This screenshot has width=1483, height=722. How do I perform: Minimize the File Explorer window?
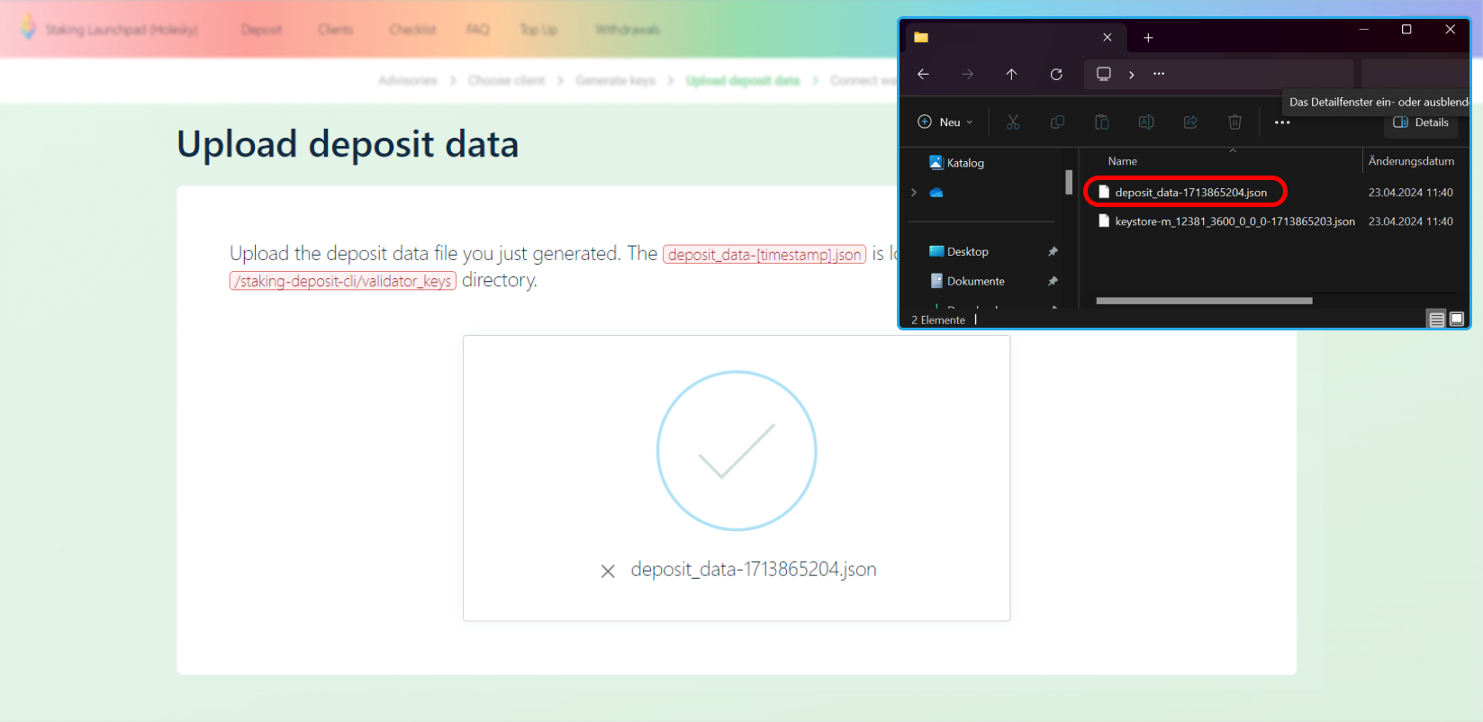point(1364,30)
